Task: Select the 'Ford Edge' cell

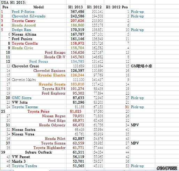Action: click(x=57, y=120)
